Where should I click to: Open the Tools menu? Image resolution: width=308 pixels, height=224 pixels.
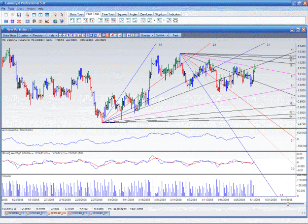(11, 9)
